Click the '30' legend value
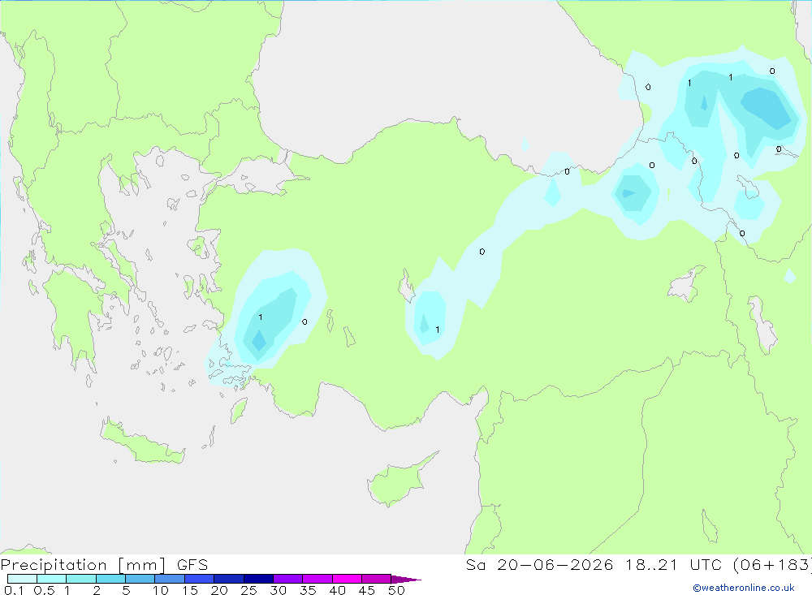The height and width of the screenshot is (595, 812). (278, 590)
